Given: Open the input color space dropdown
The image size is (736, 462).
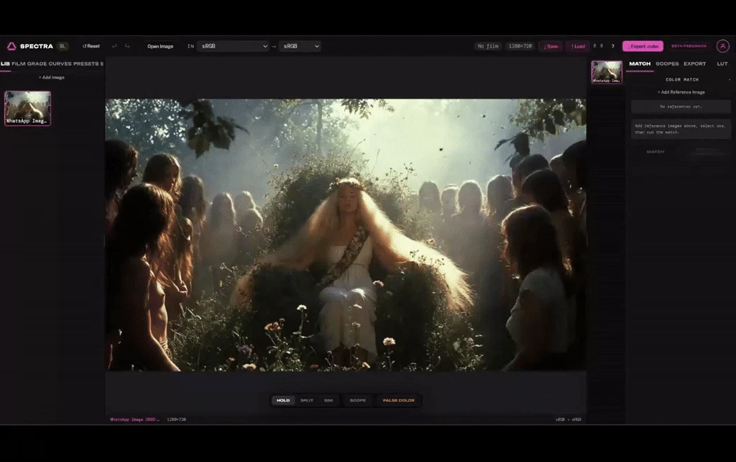Looking at the screenshot, I should coord(233,46).
